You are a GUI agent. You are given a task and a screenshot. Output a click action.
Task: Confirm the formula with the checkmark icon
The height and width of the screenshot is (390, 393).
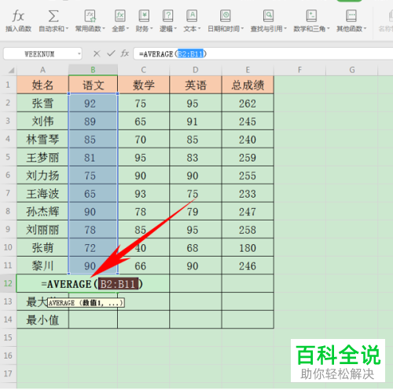click(x=111, y=53)
